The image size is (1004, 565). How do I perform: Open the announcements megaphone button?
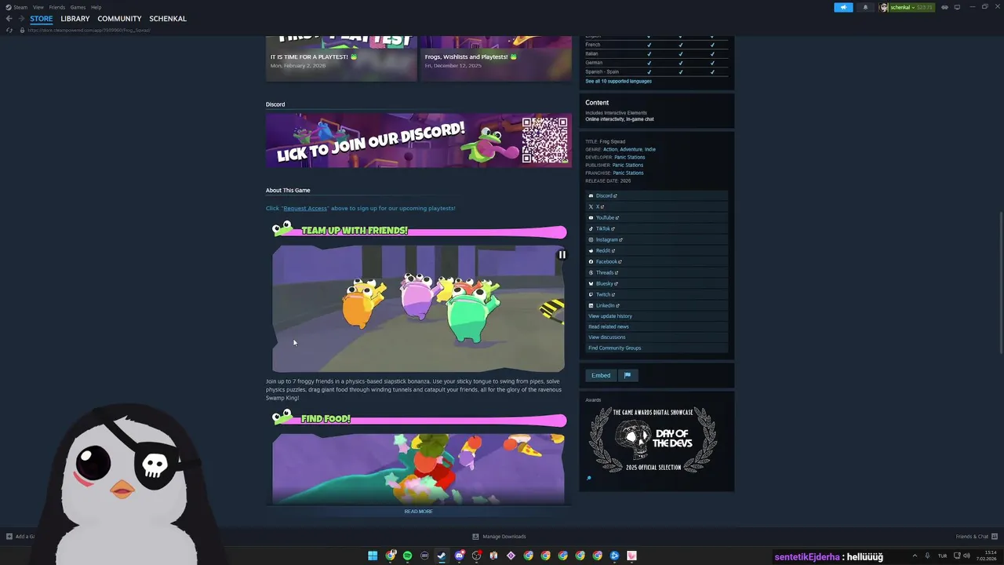coord(843,7)
